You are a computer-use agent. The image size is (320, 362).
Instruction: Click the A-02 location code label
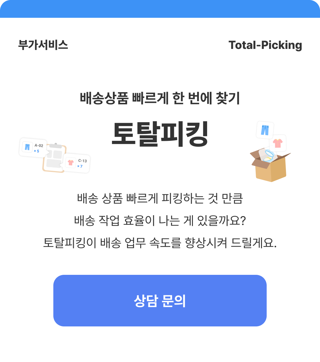39,146
